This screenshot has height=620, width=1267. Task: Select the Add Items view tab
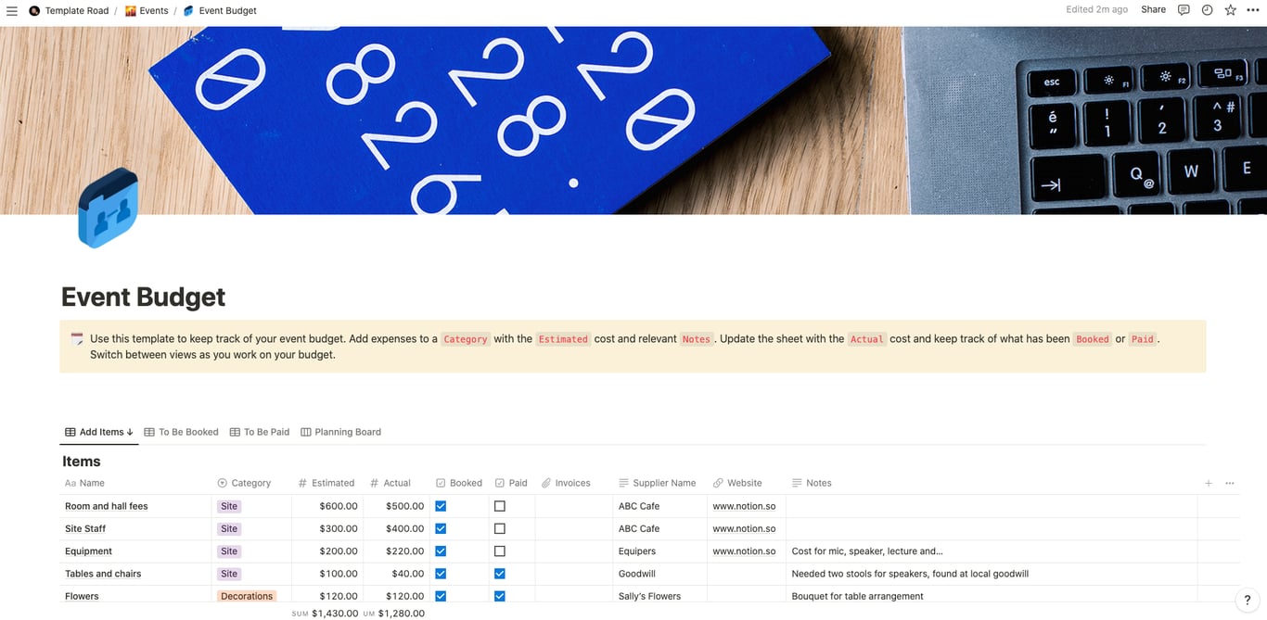point(99,432)
